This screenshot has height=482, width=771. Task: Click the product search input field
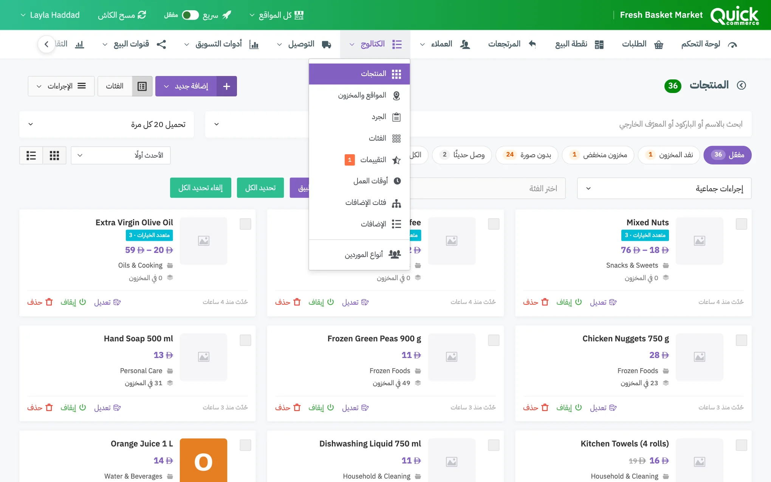pos(581,124)
